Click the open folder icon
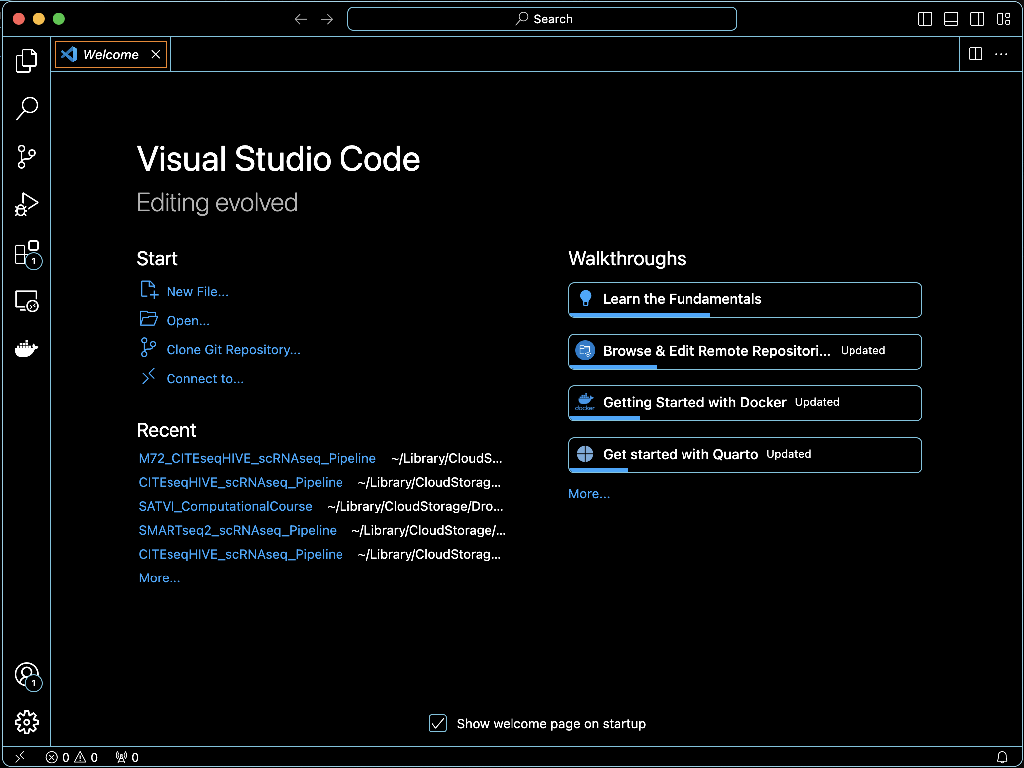 tap(149, 318)
